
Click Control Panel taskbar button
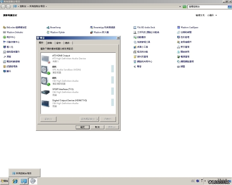pos(24,181)
